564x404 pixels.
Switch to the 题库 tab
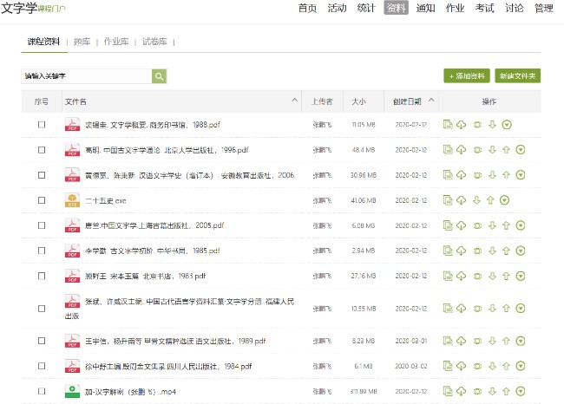click(x=82, y=42)
